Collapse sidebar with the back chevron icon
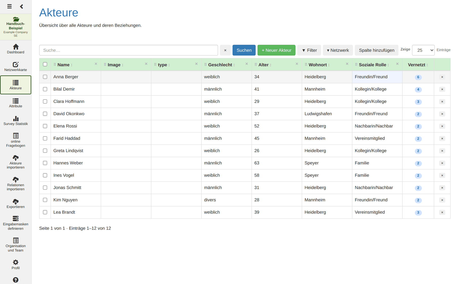 pos(21,6)
